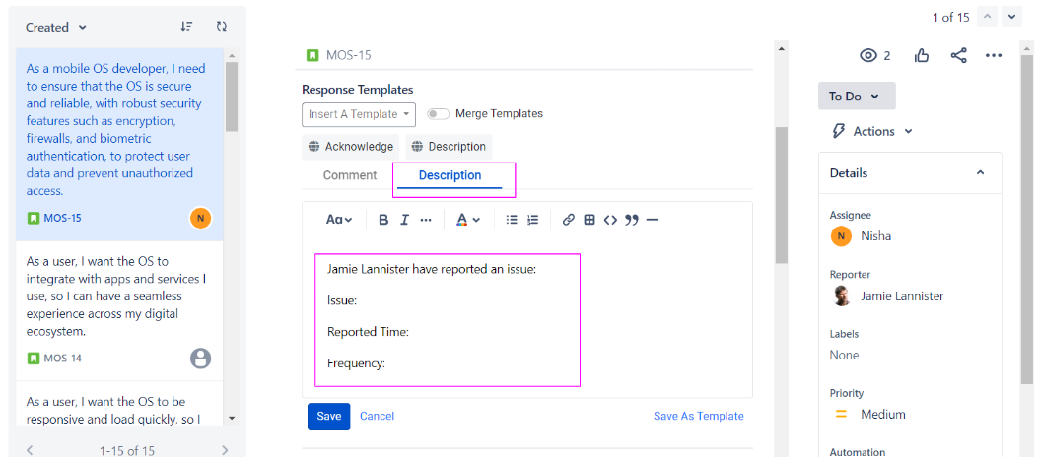The height and width of the screenshot is (457, 1039).
Task: Insert a table in the editor
Action: point(589,220)
